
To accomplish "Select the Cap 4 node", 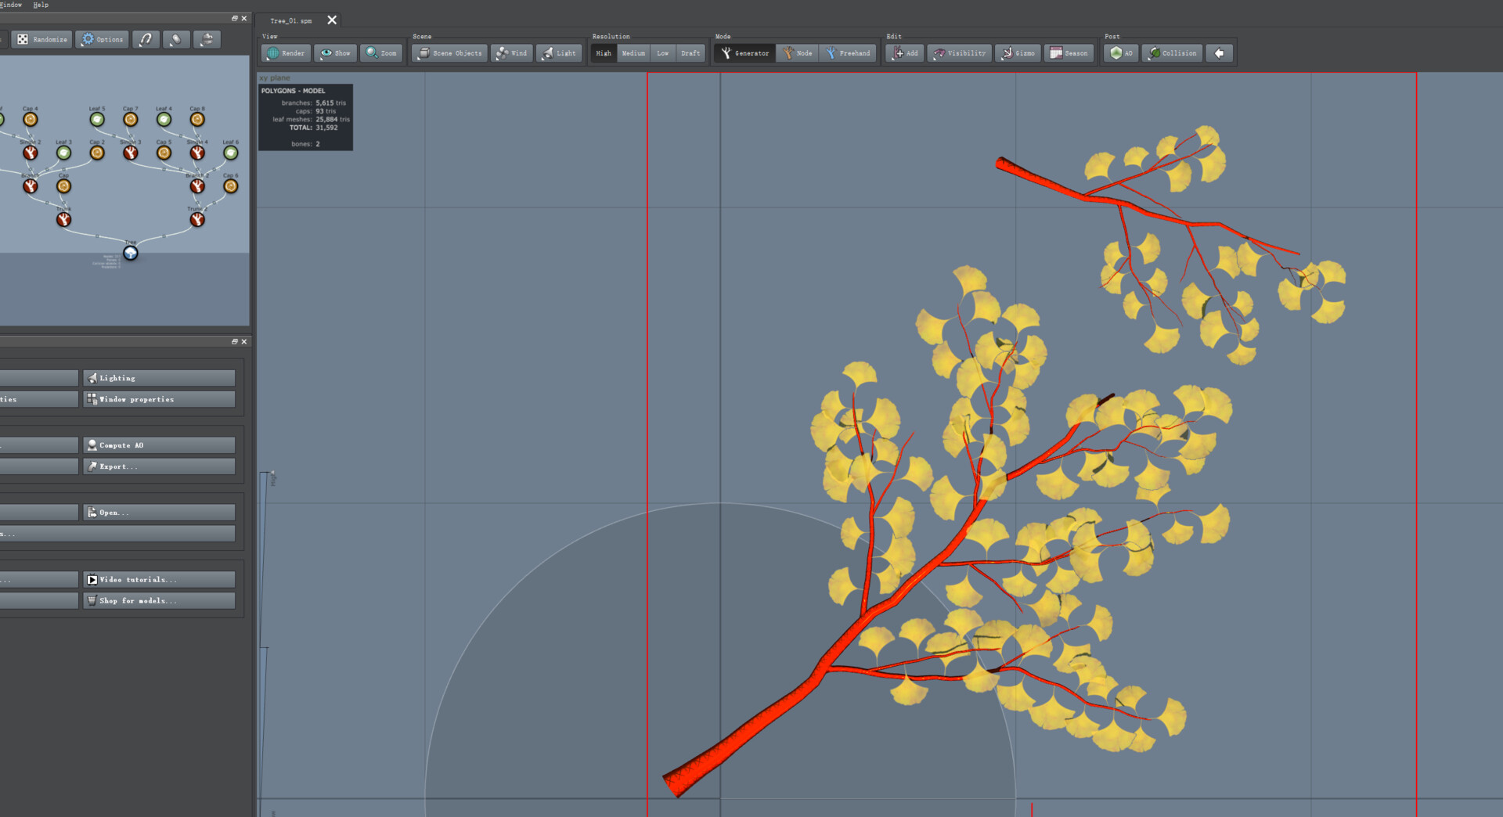I will coord(31,119).
